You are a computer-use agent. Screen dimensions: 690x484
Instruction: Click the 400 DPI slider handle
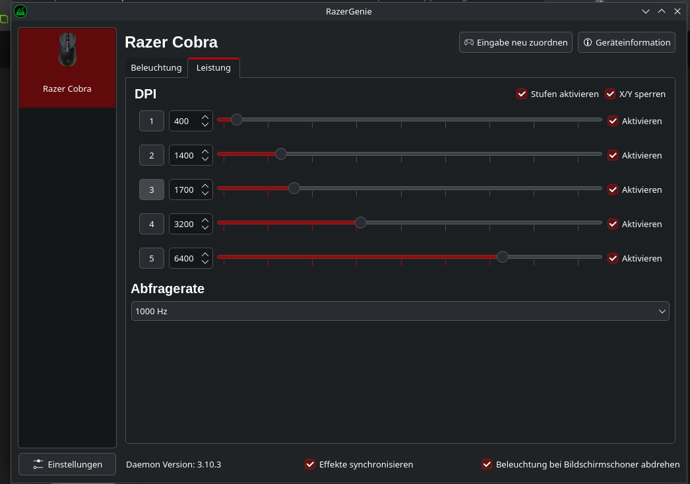point(237,120)
